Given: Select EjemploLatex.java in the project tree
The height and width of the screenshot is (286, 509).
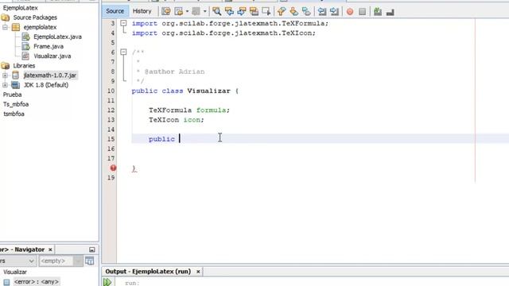Looking at the screenshot, I should pyautogui.click(x=57, y=37).
